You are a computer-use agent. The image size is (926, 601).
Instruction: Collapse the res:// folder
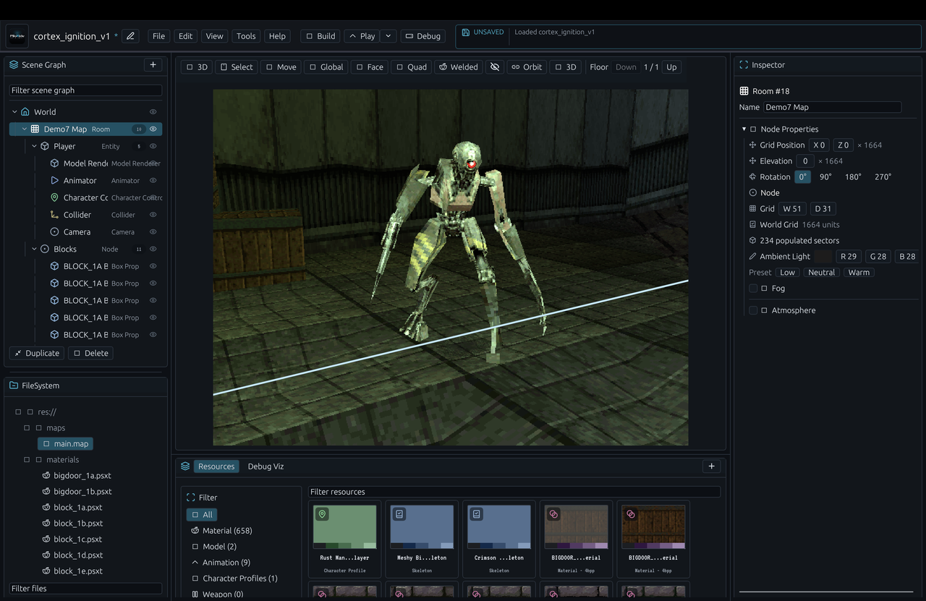click(18, 412)
